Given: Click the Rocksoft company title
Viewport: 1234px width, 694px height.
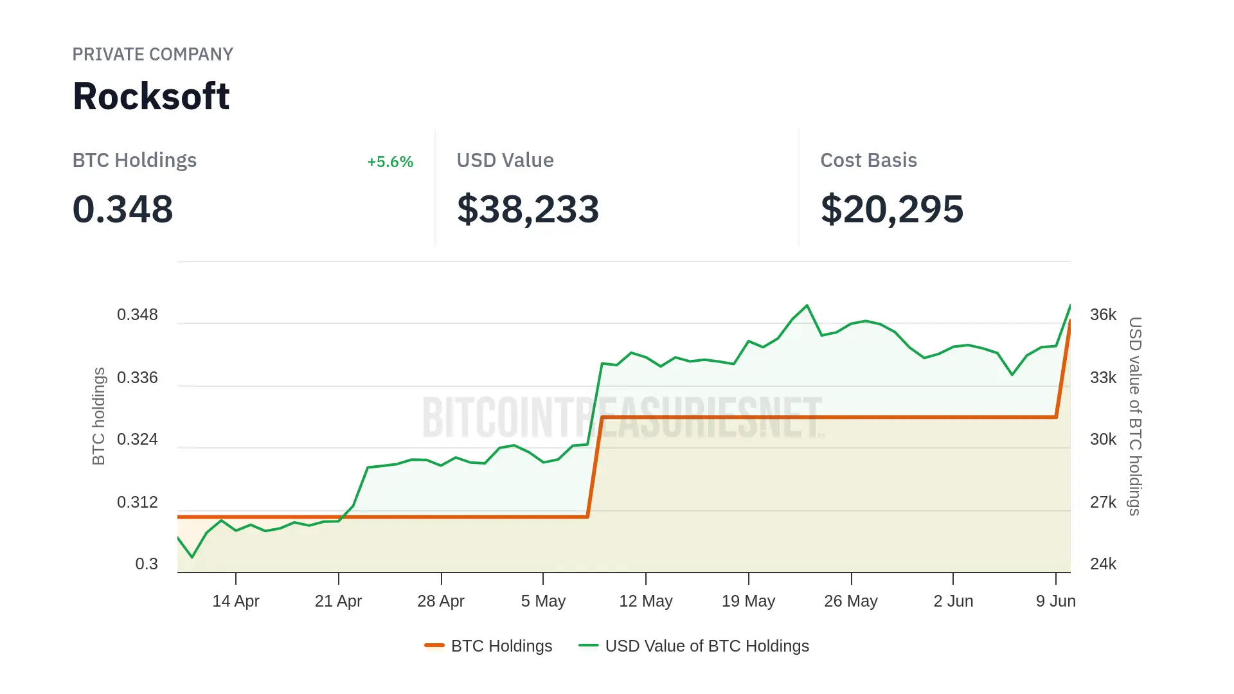Looking at the screenshot, I should point(151,96).
